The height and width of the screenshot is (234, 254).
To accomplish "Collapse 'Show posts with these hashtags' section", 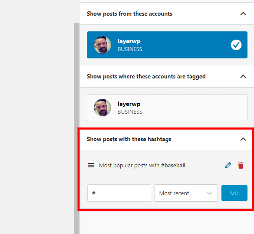I will [x=243, y=139].
